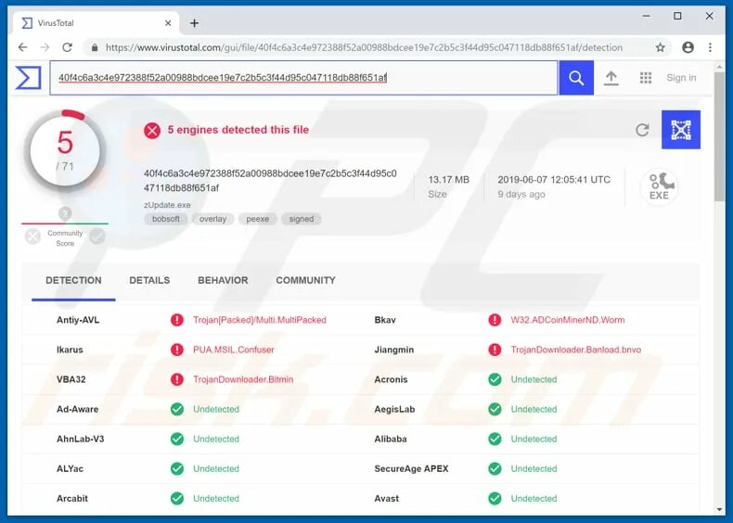Click the reanalyze refresh icon
This screenshot has height=523, width=733.
[642, 130]
